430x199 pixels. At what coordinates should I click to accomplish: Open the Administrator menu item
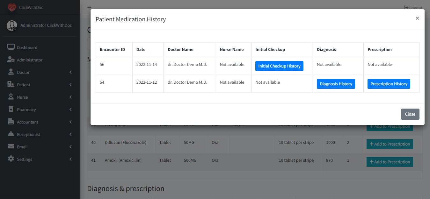coord(30,60)
